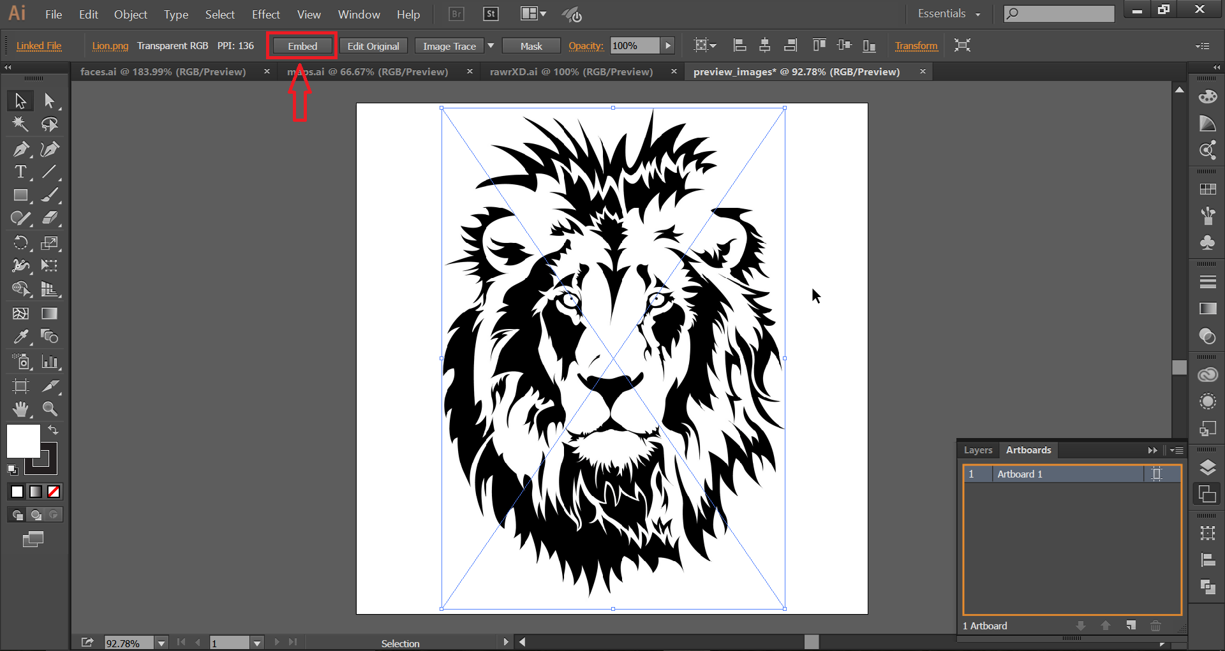
Task: Open the Color panel icon
Action: tap(1207, 97)
